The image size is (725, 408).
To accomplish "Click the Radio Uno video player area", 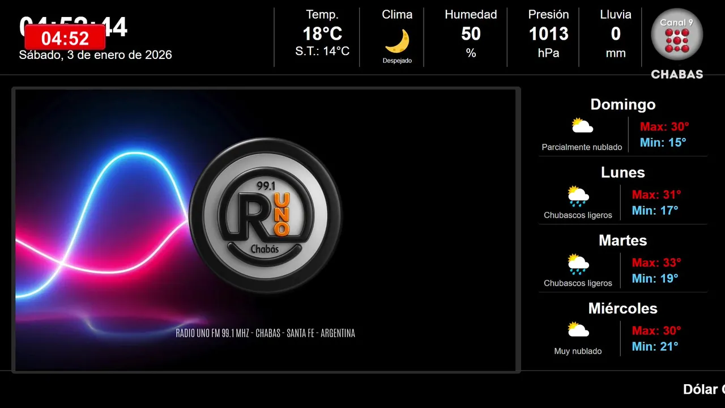I will tap(266, 229).
